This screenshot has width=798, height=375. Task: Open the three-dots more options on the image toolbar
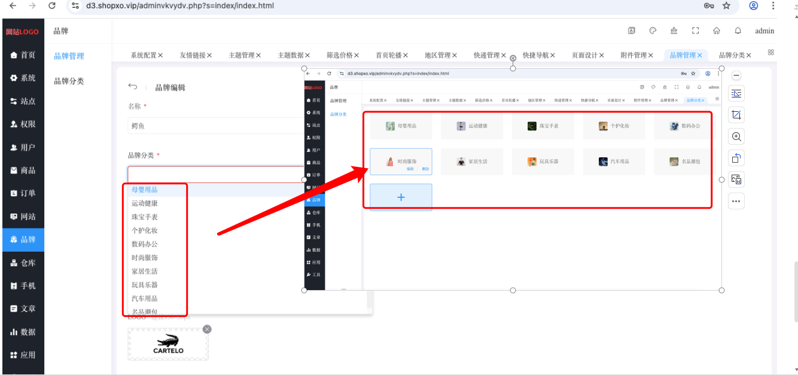click(736, 201)
